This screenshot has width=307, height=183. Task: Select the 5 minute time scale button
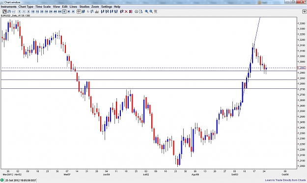[28, 12]
